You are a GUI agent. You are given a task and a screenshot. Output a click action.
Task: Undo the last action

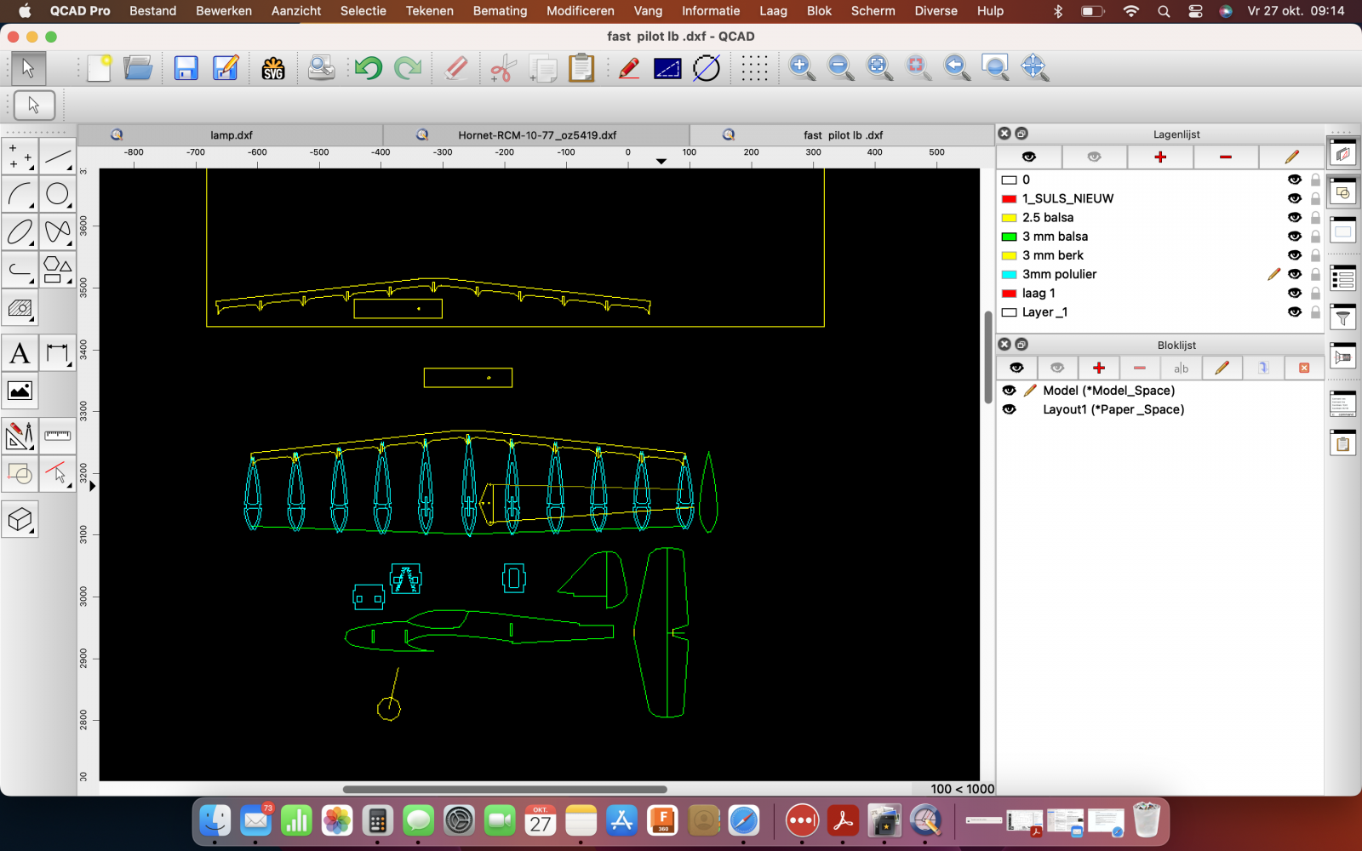(x=369, y=67)
